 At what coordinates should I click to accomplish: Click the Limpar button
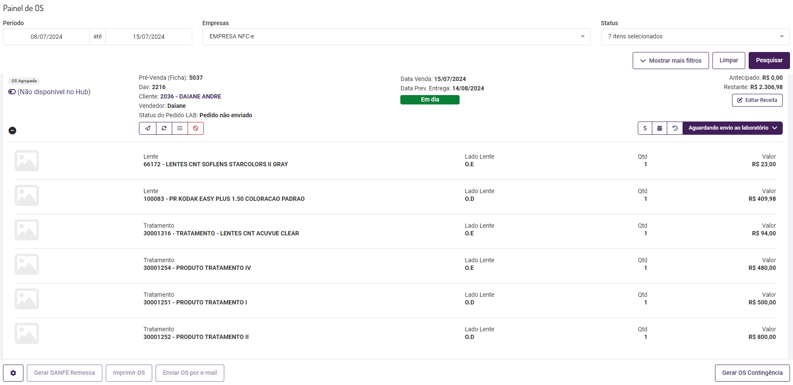click(729, 61)
